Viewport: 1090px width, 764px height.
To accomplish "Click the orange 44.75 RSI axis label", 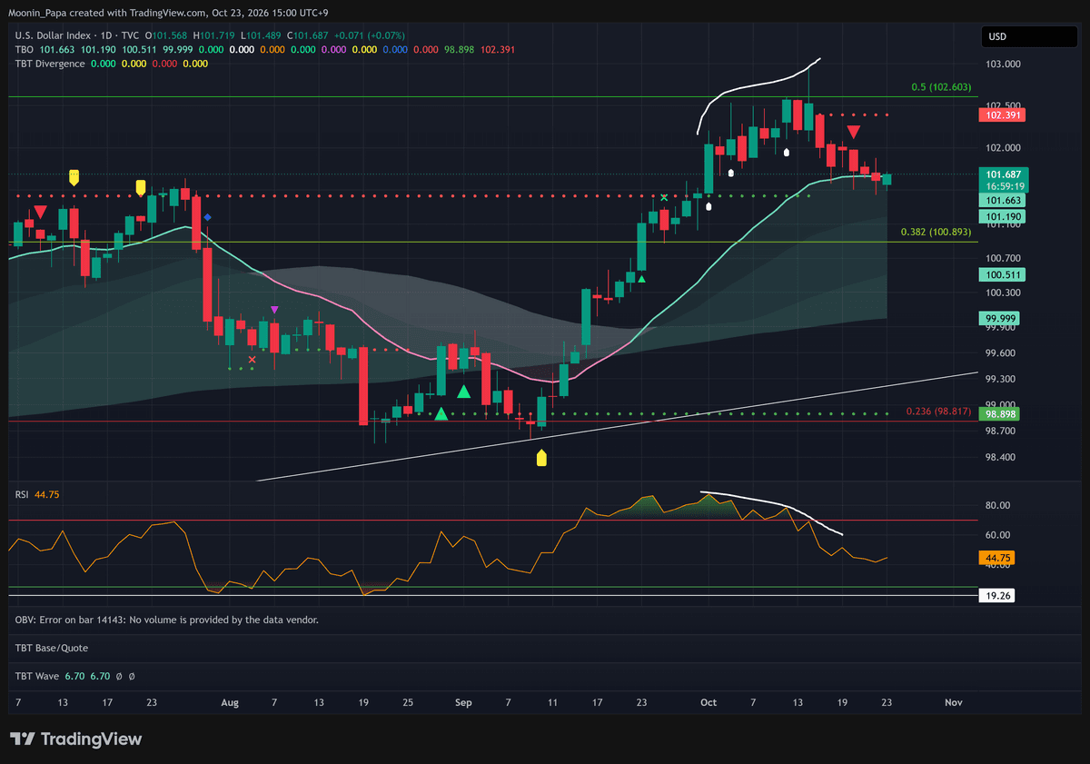I will (997, 558).
